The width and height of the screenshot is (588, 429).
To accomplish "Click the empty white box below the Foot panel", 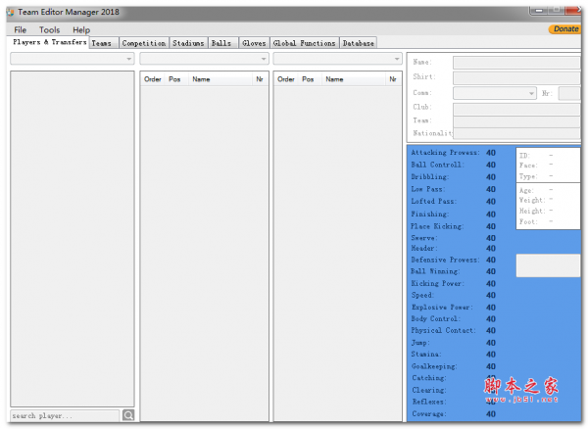I will point(548,265).
